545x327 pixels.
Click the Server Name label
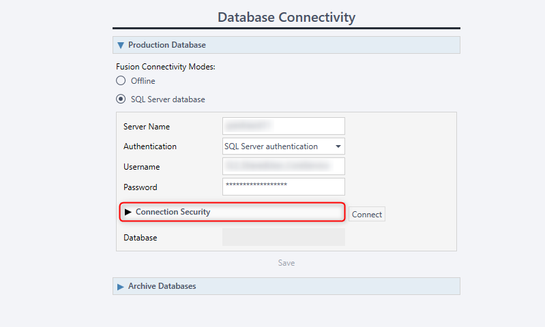[x=147, y=127]
